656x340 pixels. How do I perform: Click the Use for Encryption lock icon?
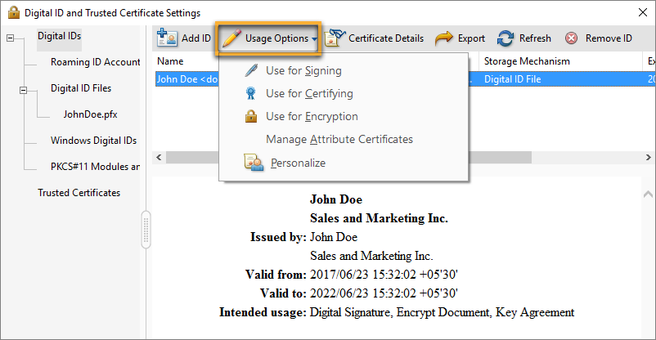coord(252,117)
